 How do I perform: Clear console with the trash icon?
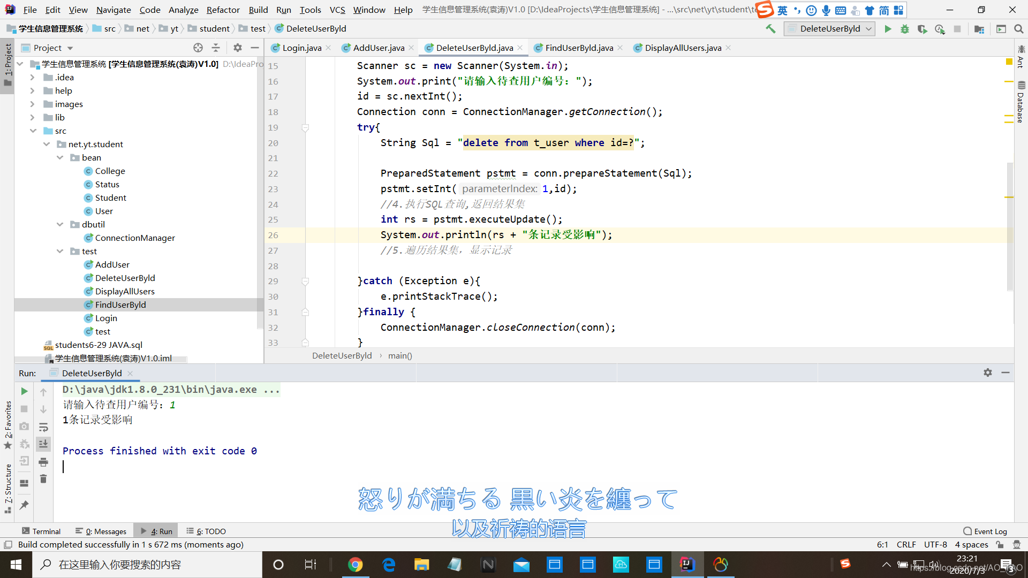click(43, 479)
